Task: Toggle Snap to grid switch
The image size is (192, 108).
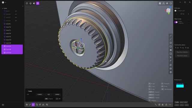Action: pos(176,11)
